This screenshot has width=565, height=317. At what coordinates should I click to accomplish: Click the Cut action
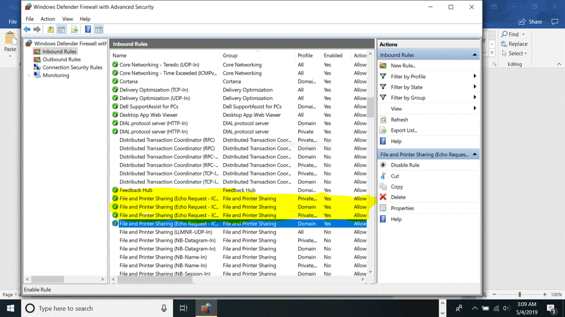click(x=395, y=176)
